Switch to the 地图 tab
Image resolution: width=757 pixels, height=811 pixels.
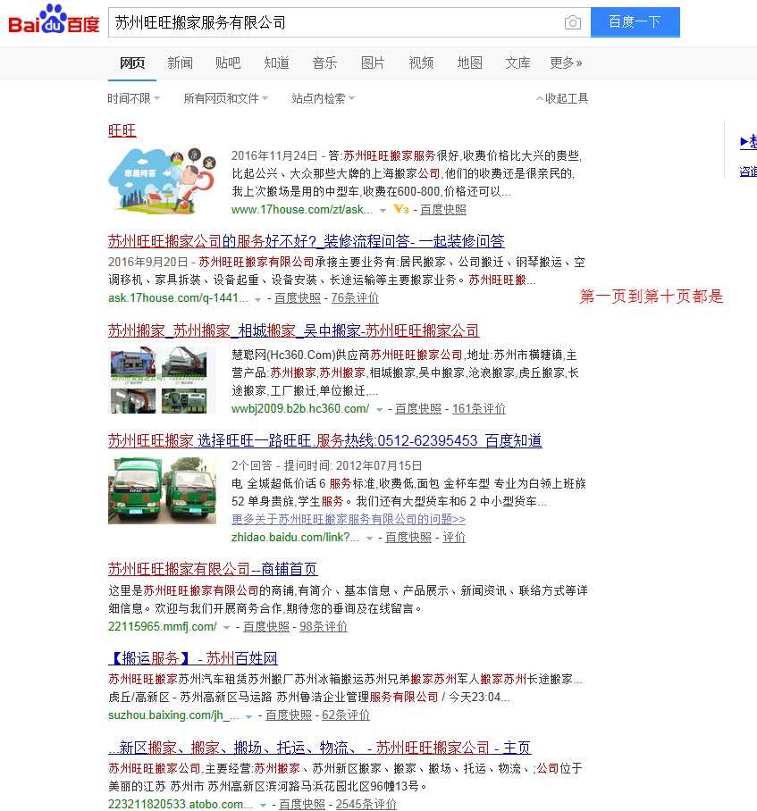click(x=470, y=63)
